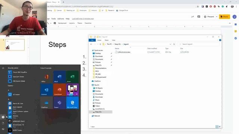This screenshot has width=239, height=134.
Task: Open Quick Access toolbar dropdown in Explorer
Action: coord(100,37)
